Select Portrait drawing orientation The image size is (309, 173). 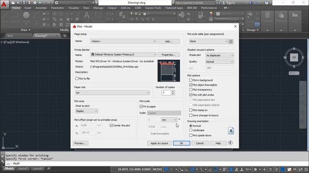point(191,126)
